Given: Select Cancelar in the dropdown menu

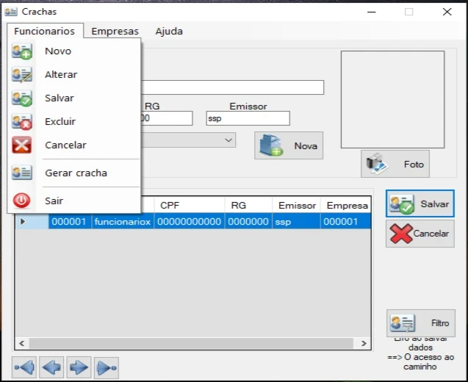Looking at the screenshot, I should 65,145.
